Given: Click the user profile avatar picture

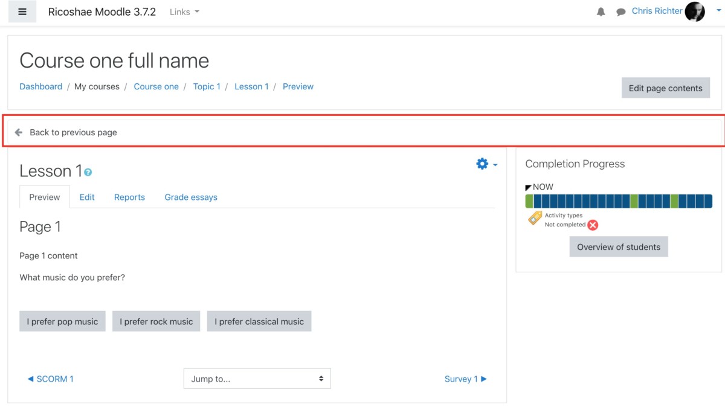Looking at the screenshot, I should click(695, 11).
